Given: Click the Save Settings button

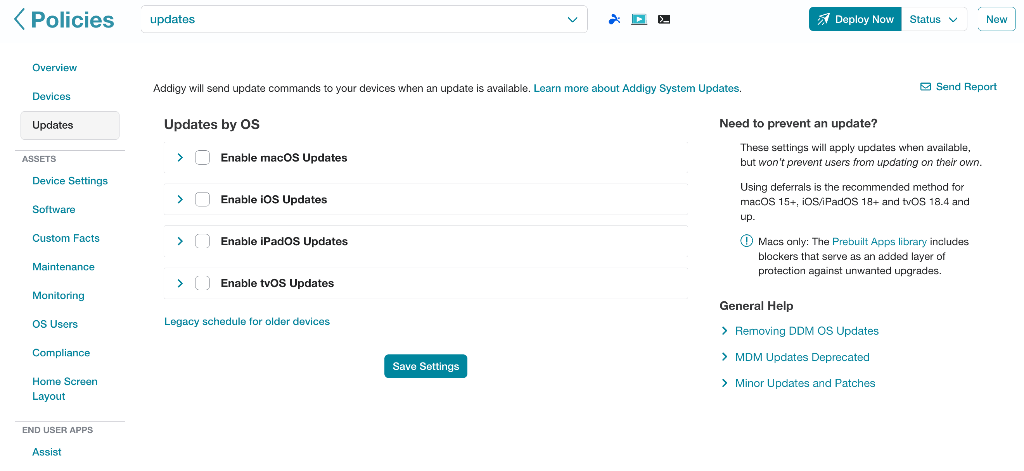Looking at the screenshot, I should coord(426,366).
